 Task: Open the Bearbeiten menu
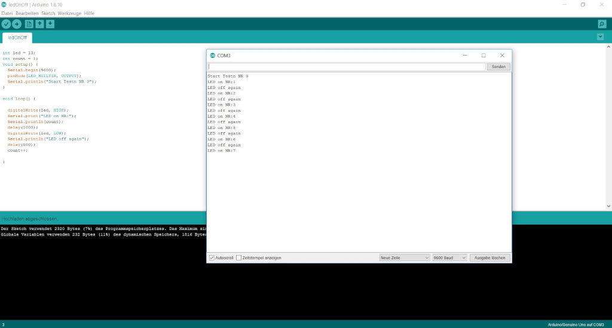tap(27, 13)
